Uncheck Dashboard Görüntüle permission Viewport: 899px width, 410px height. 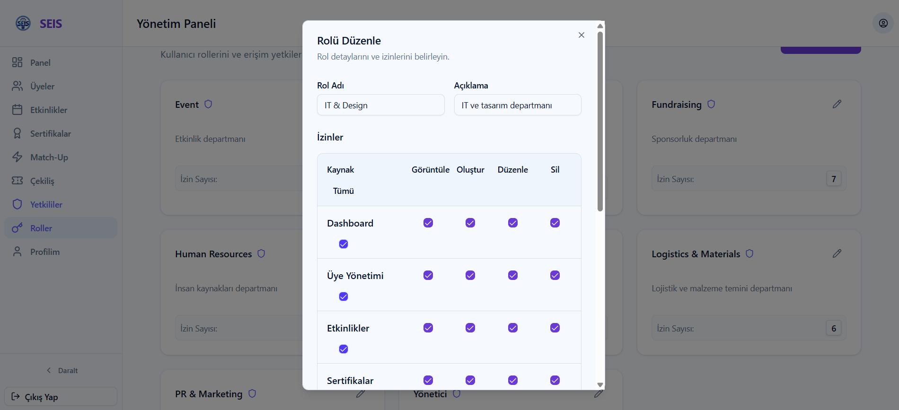click(x=428, y=223)
